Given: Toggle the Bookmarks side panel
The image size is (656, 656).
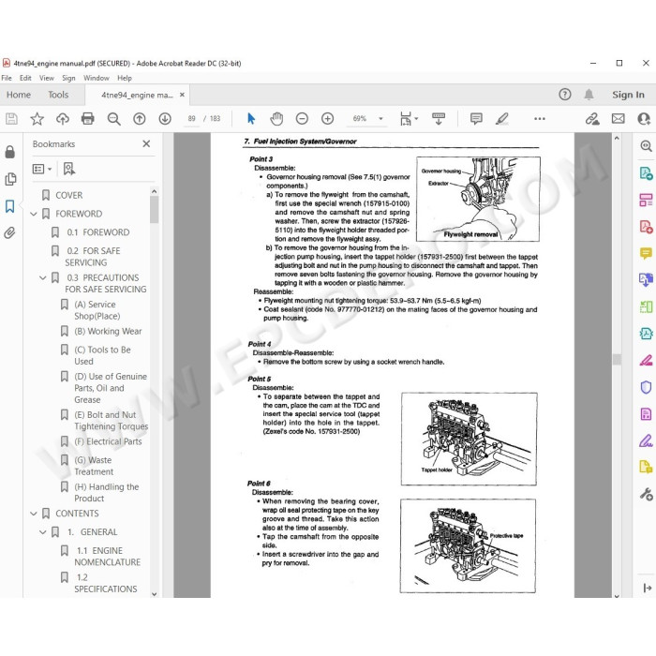Looking at the screenshot, I should pyautogui.click(x=10, y=206).
